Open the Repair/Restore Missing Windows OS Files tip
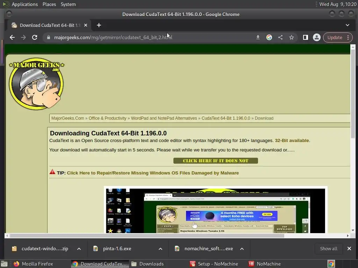This screenshot has height=268, width=358. (x=153, y=173)
